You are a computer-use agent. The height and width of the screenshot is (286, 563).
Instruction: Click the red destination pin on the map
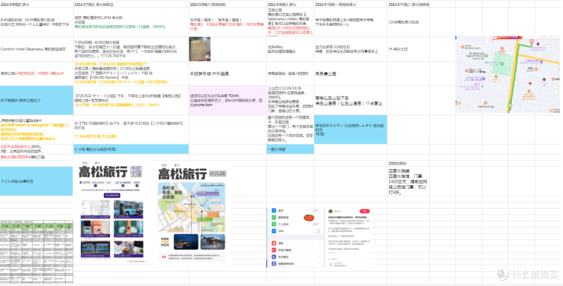[531, 42]
